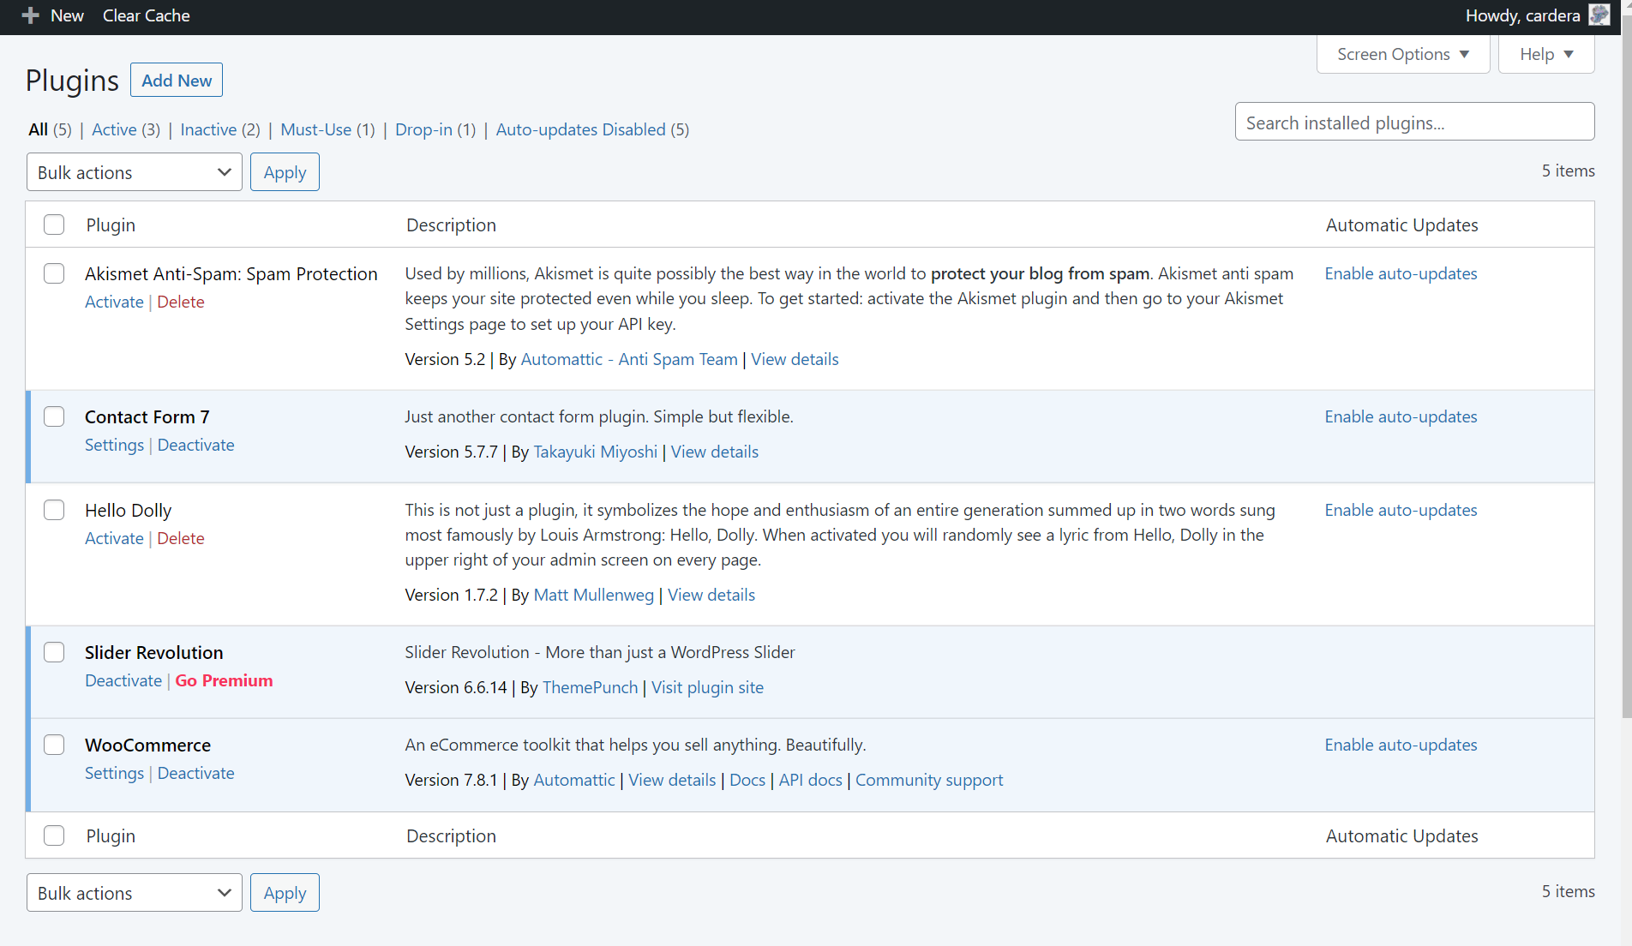View details for Contact Form 7
This screenshot has width=1632, height=946.
pyautogui.click(x=714, y=452)
